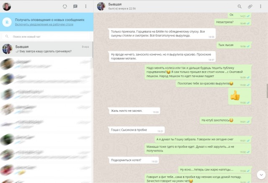Open Бывшая contact avatar in header

click(101, 7)
